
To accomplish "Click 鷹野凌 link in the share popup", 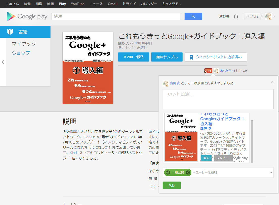I will pyautogui.click(x=175, y=83).
